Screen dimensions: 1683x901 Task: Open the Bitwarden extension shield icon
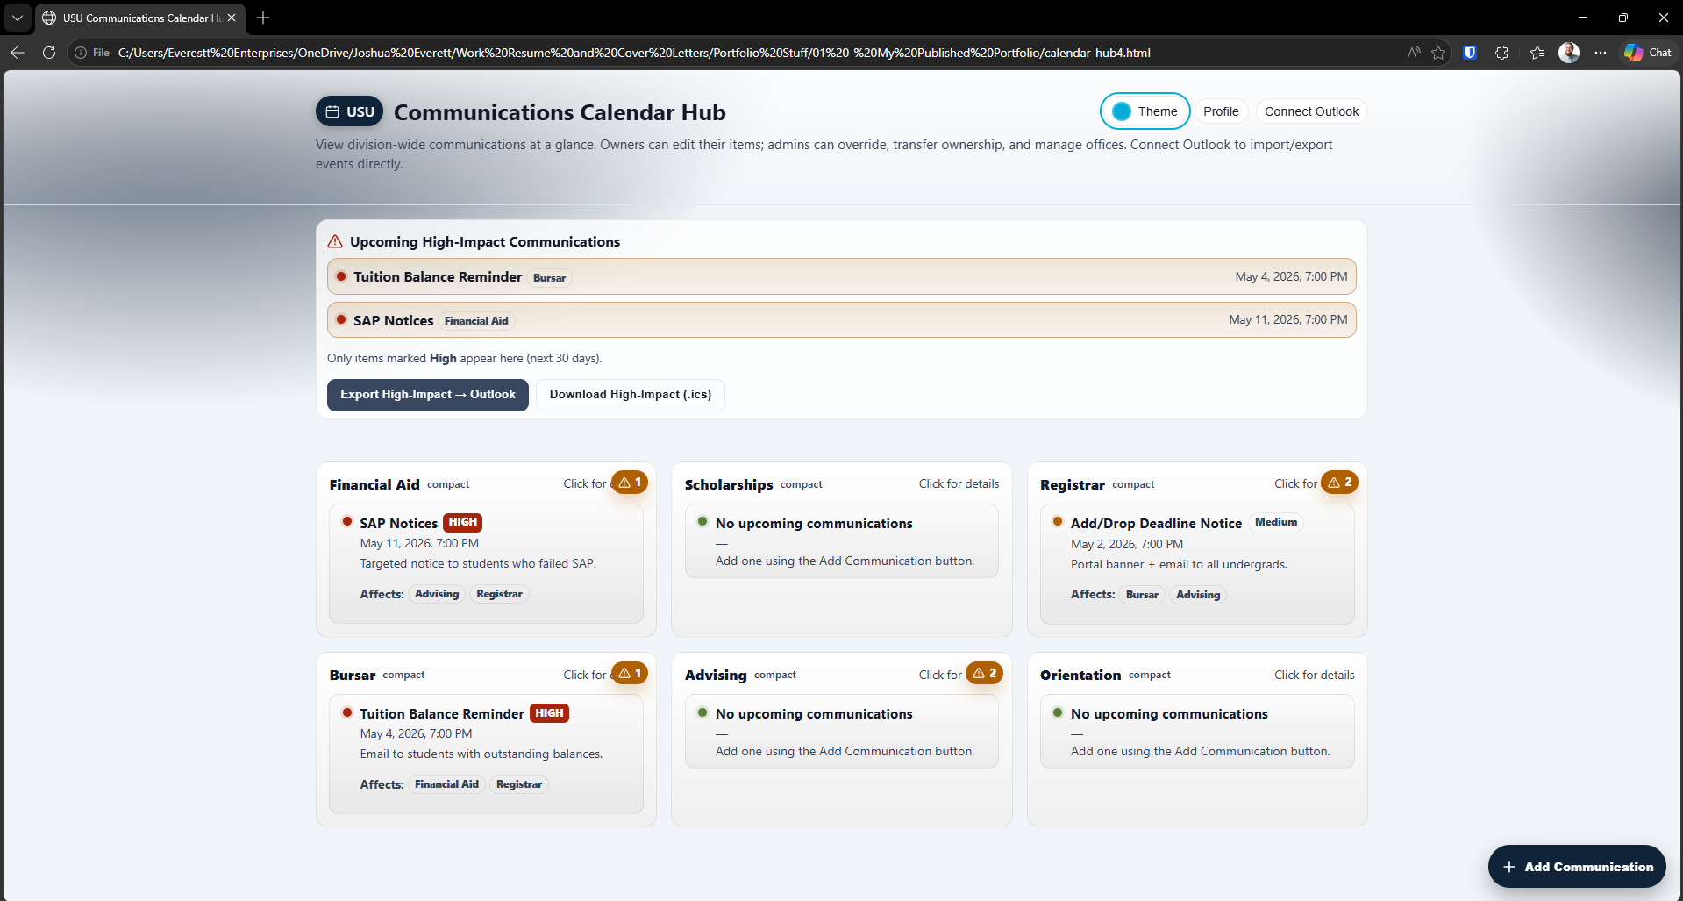coord(1470,53)
